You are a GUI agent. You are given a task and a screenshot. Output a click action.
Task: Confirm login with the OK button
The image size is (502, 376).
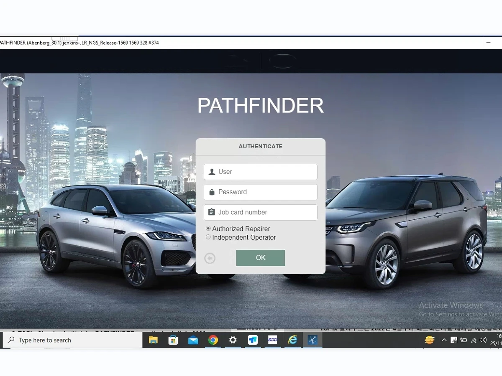260,258
